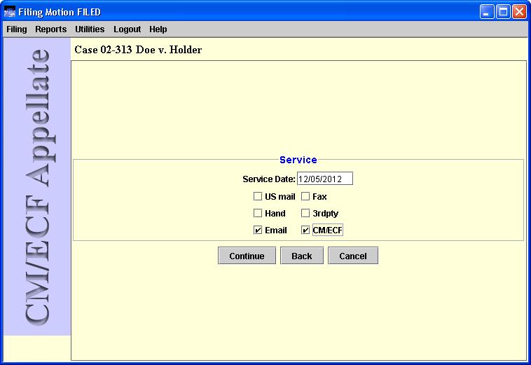Screen dimensions: 531x365
Task: Open the Reports menu
Action: (51, 29)
